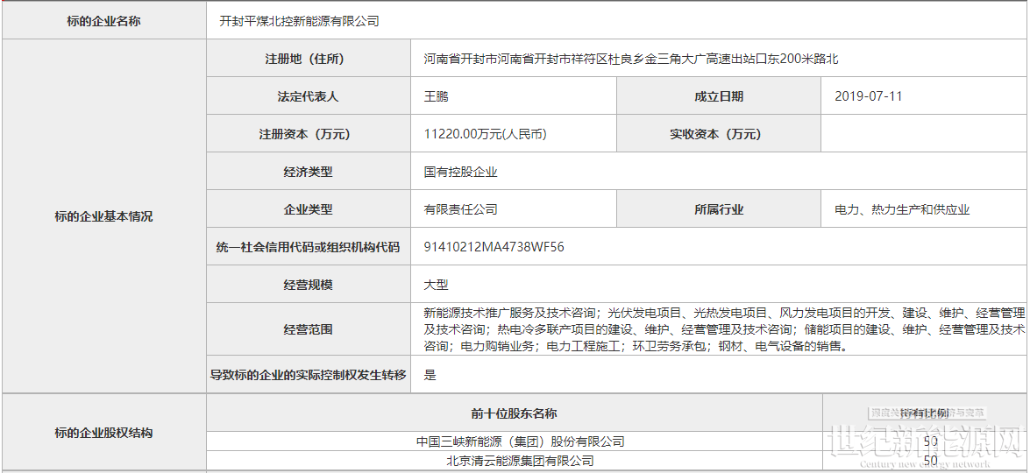The width and height of the screenshot is (1030, 473).
Task: Click the value 11220.00万元(人民币)
Action: [486, 134]
